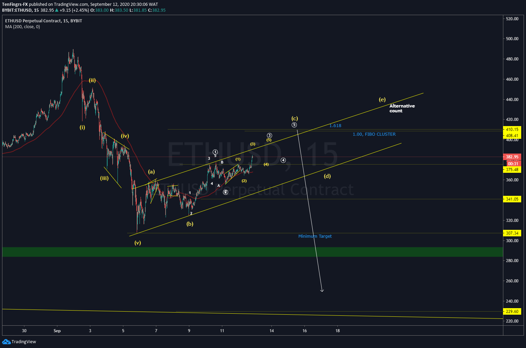This screenshot has width=526, height=348.
Task: Click the white arrowhead of the projection line
Action: [x=322, y=291]
